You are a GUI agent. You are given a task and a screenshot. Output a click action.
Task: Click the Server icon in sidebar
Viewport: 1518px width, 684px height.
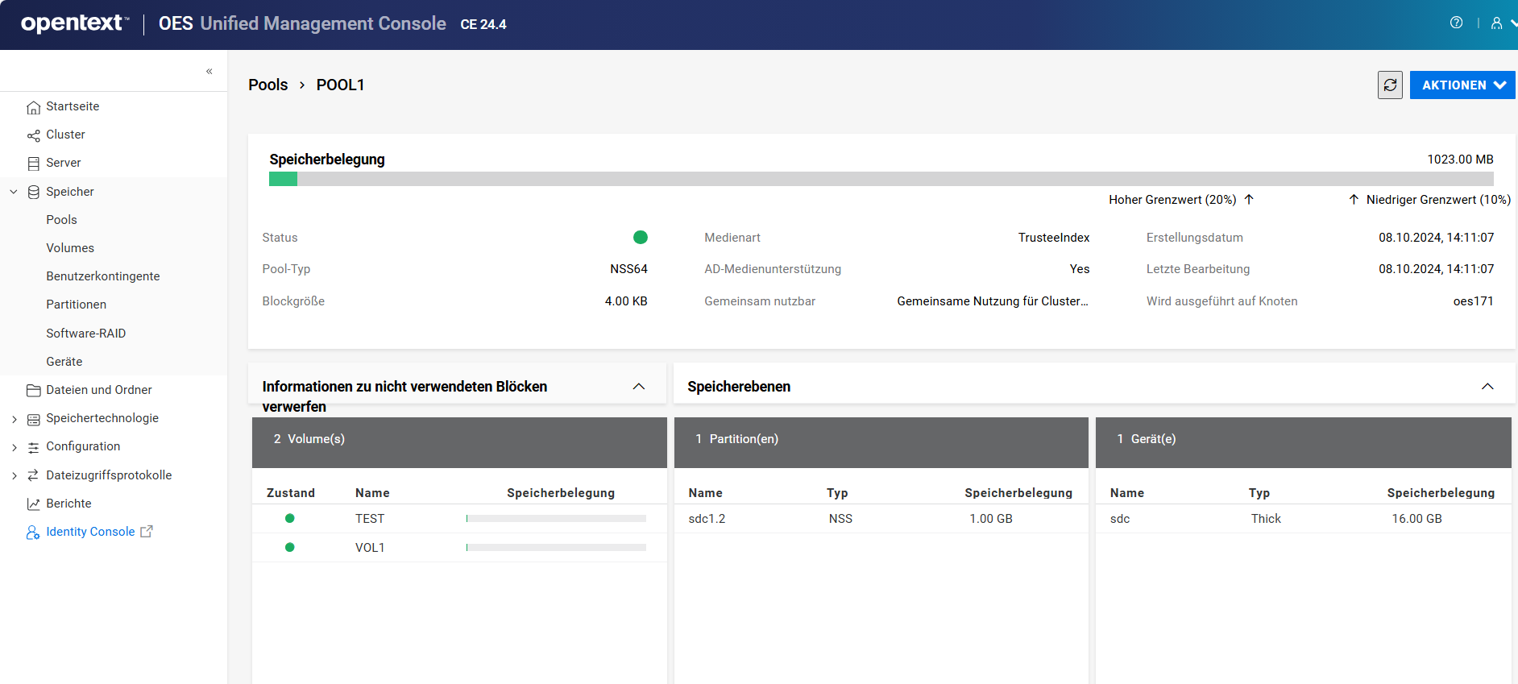coord(33,164)
